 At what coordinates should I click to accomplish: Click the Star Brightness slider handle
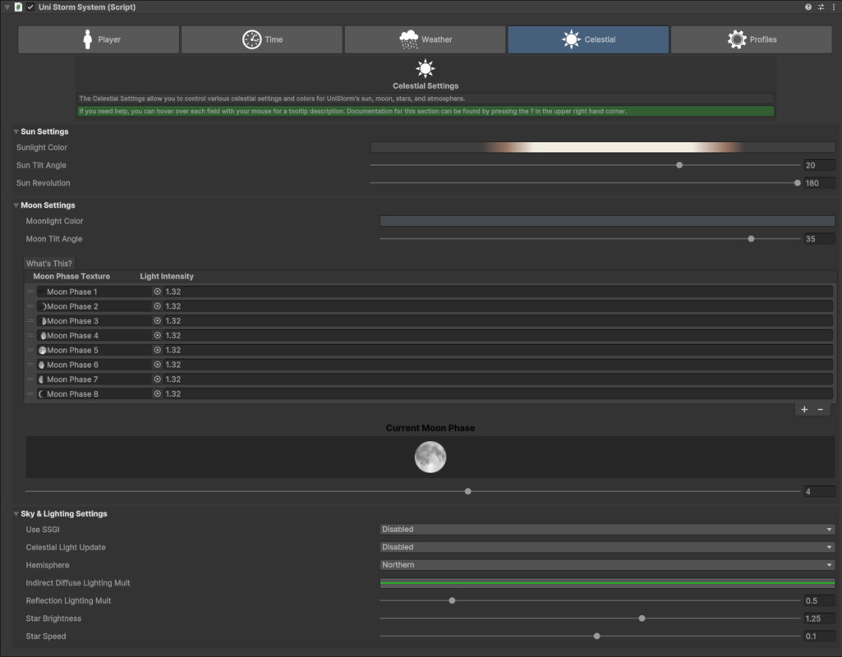click(x=642, y=618)
